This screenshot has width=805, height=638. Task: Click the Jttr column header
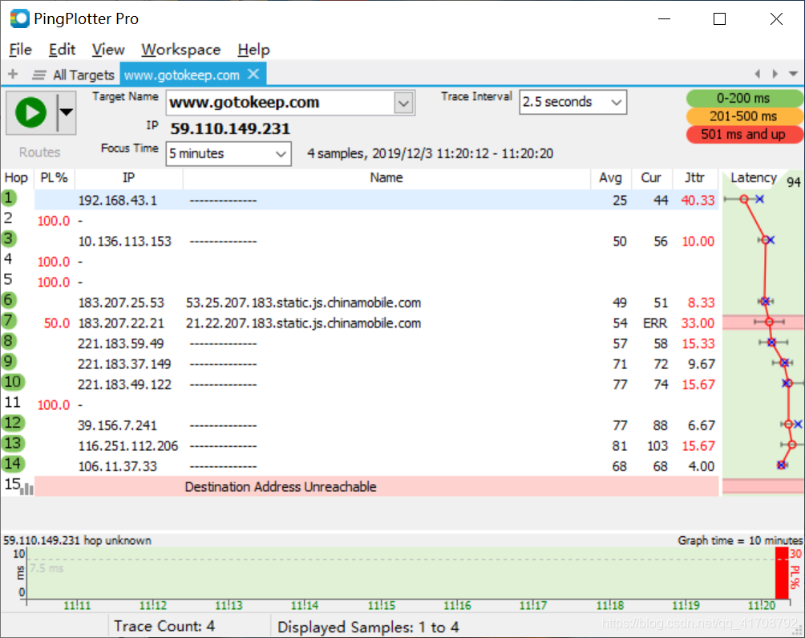tap(694, 177)
